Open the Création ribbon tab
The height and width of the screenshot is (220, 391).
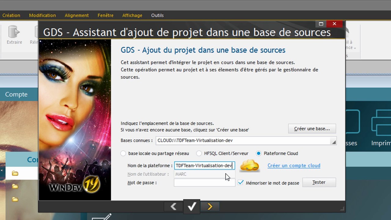tap(11, 15)
